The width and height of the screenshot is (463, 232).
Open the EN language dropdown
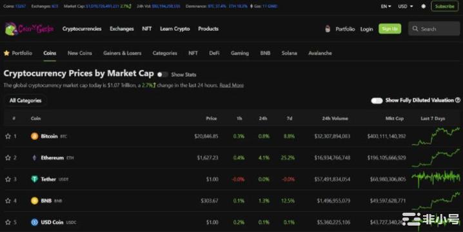(386, 6)
